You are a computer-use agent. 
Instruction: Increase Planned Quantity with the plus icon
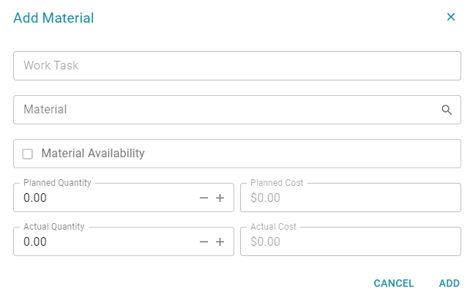(x=220, y=198)
